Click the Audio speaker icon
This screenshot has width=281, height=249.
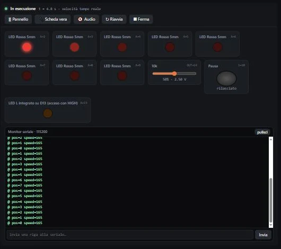80,19
